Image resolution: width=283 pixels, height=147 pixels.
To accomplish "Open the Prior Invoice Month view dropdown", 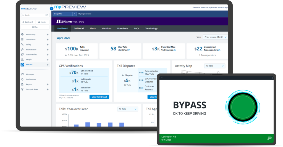I will 215,37.
